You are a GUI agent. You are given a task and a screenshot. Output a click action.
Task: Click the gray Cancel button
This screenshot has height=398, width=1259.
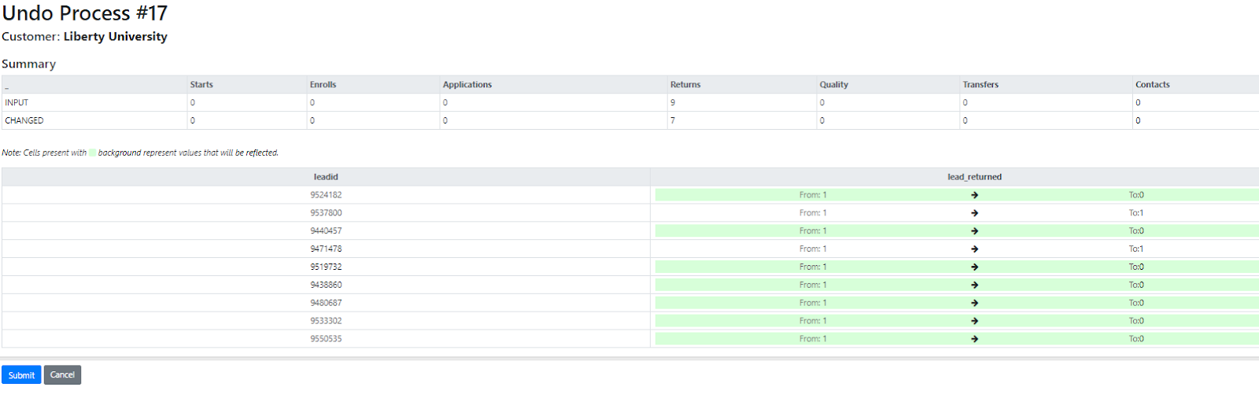pyautogui.click(x=62, y=375)
